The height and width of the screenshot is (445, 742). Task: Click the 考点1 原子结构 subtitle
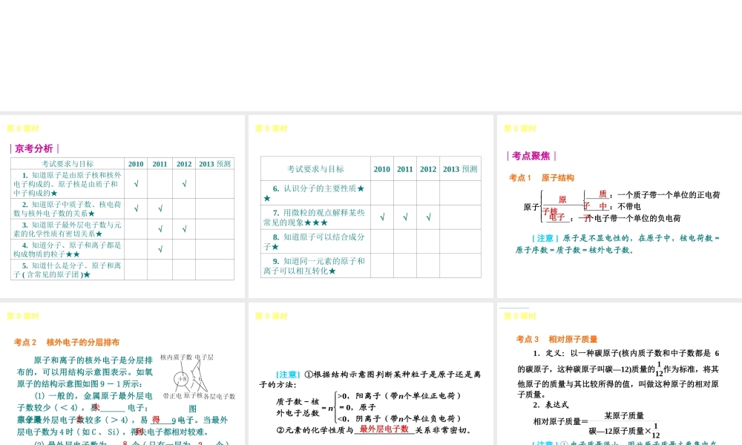click(x=542, y=178)
